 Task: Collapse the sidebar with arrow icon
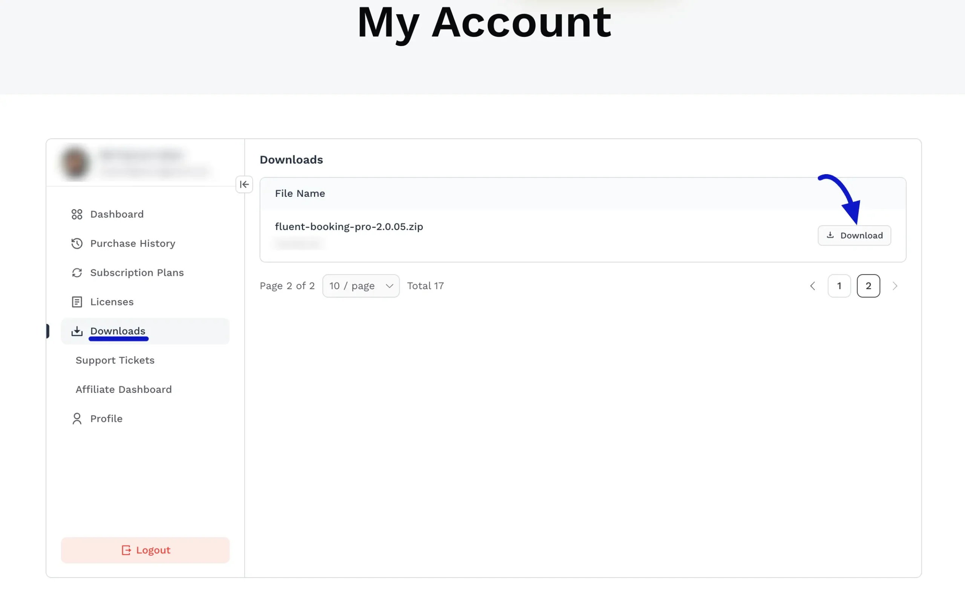pyautogui.click(x=244, y=184)
